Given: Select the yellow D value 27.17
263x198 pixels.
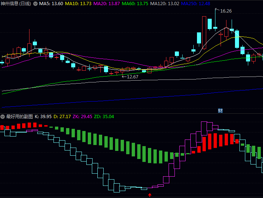Looking at the screenshot, I should click(62, 117).
